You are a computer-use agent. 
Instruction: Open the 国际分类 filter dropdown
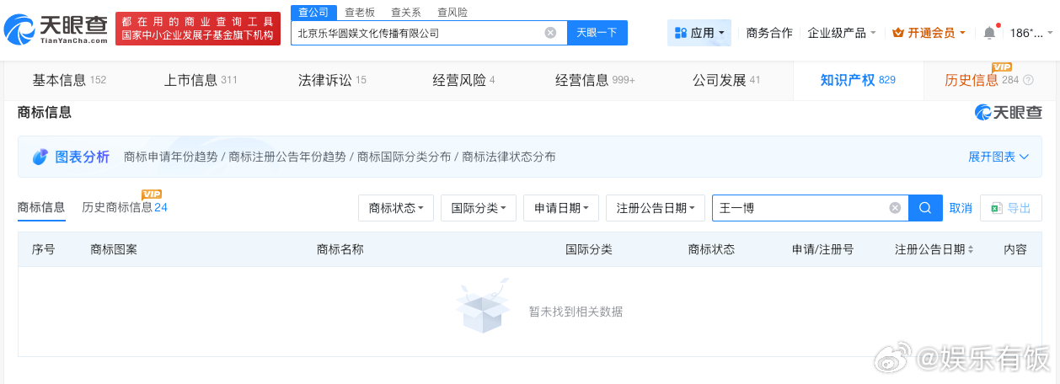pyautogui.click(x=479, y=208)
